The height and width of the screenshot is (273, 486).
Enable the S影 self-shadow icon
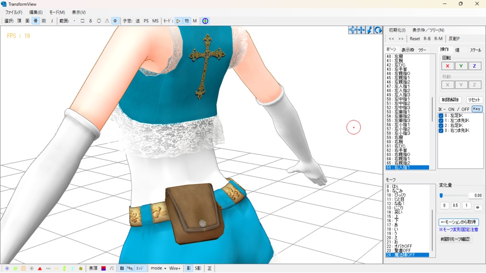tap(199, 268)
